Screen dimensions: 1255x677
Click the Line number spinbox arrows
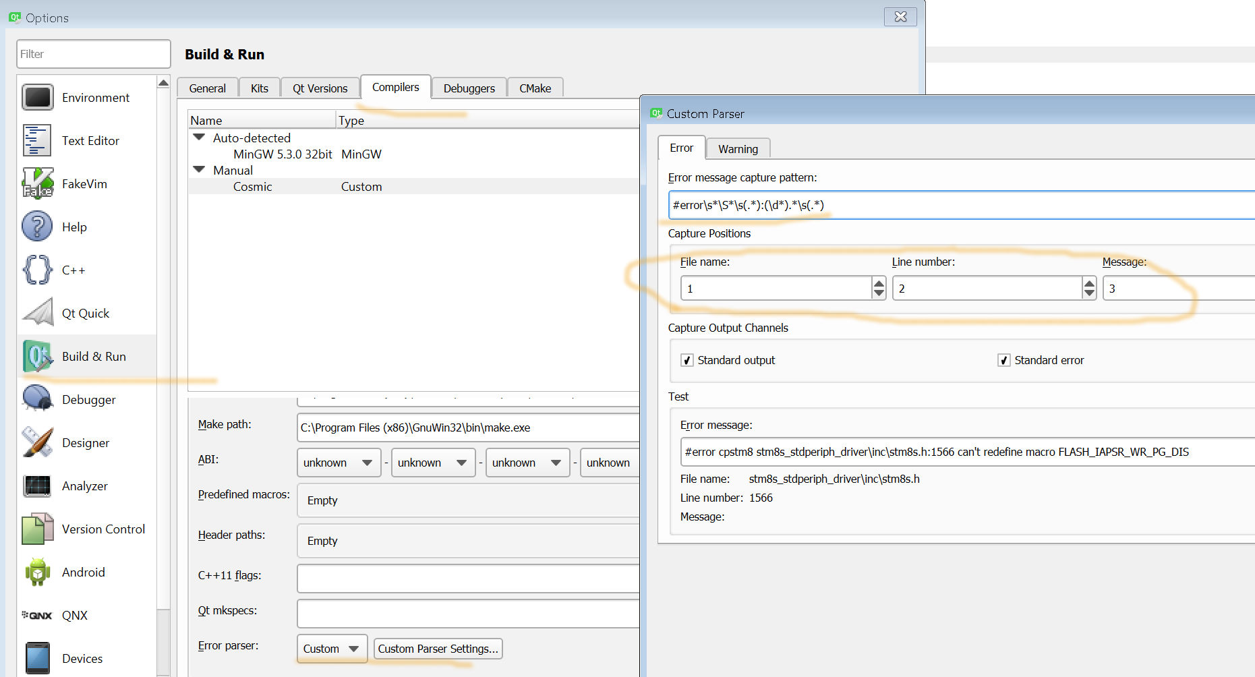pyautogui.click(x=1089, y=289)
